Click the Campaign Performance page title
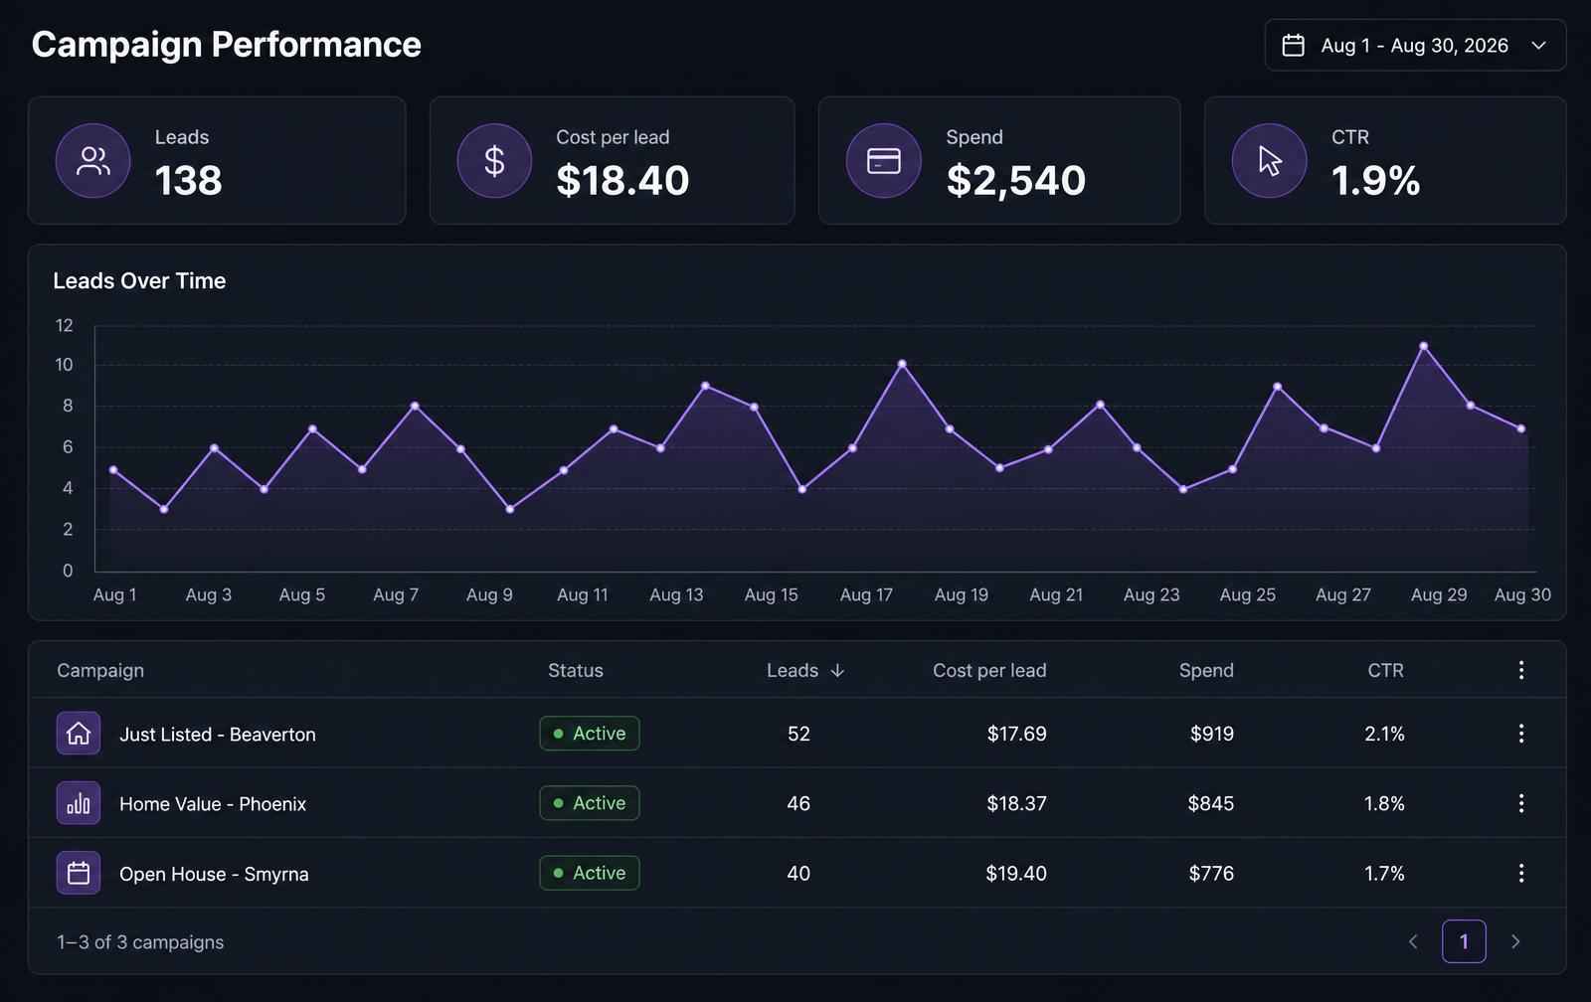 pos(227,45)
